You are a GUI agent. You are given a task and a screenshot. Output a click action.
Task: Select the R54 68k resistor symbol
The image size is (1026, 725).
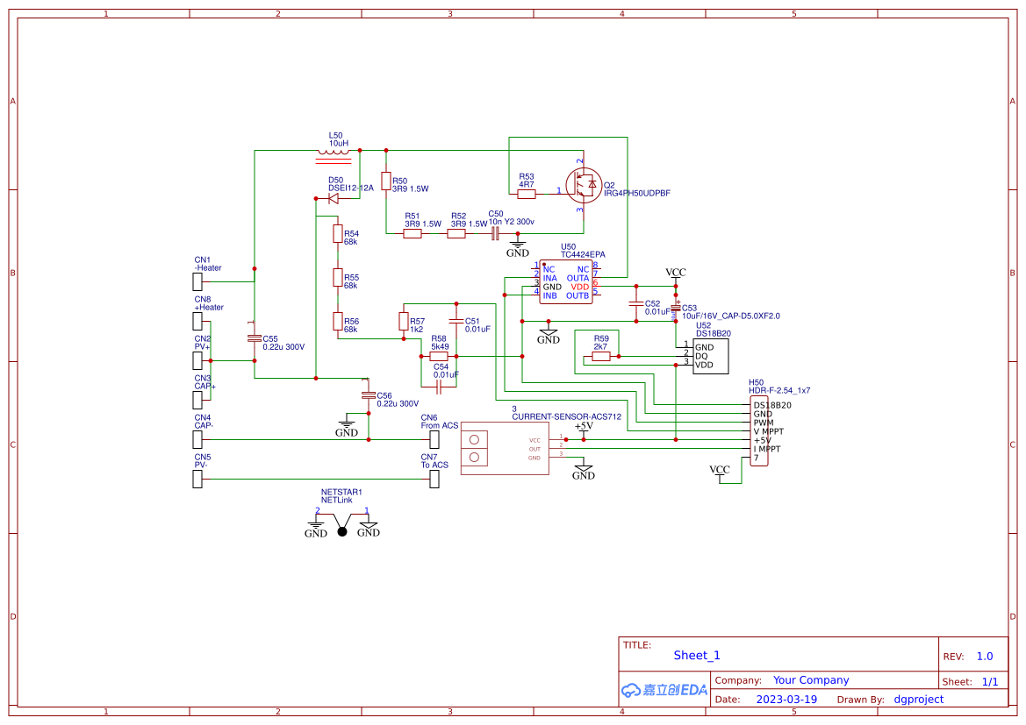338,233
